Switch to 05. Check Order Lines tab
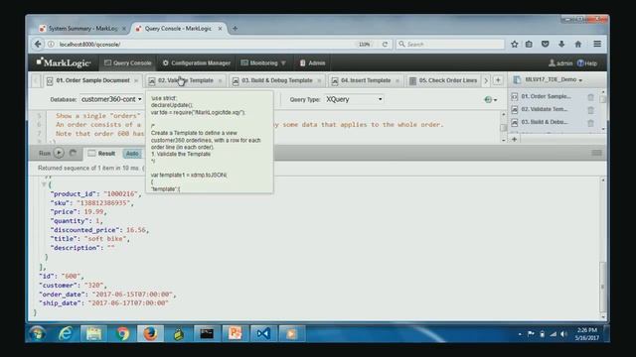The height and width of the screenshot is (357, 636). (443, 80)
